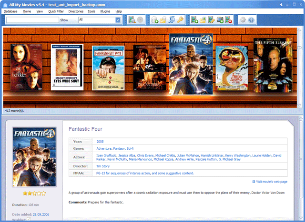
Task: Click details panel scrollbar up arrow
Action: coord(301,118)
